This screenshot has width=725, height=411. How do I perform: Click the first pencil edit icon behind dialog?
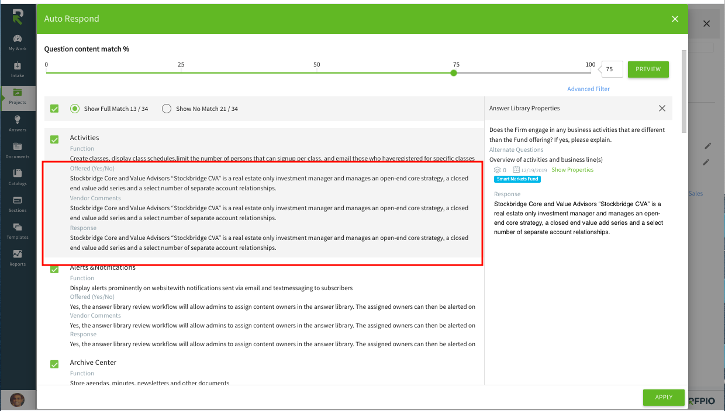707,145
